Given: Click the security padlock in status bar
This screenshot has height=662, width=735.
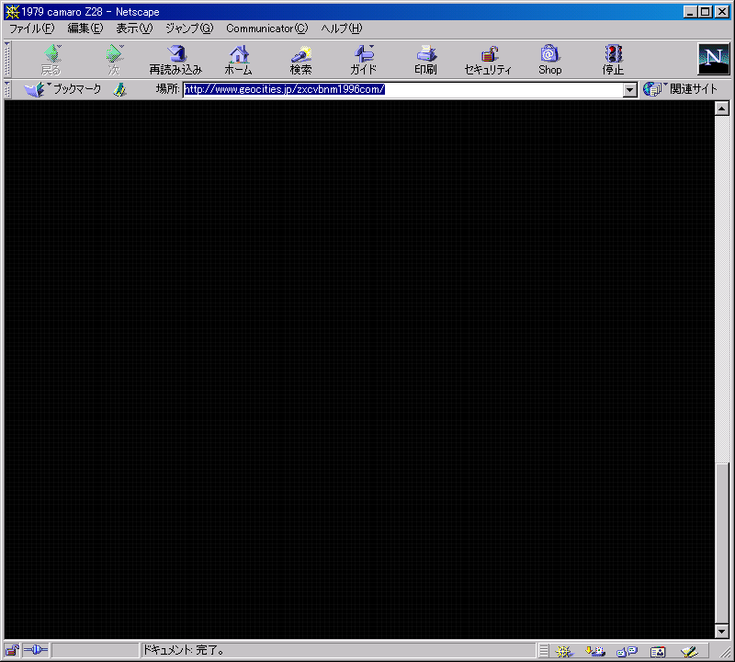Looking at the screenshot, I should point(12,651).
